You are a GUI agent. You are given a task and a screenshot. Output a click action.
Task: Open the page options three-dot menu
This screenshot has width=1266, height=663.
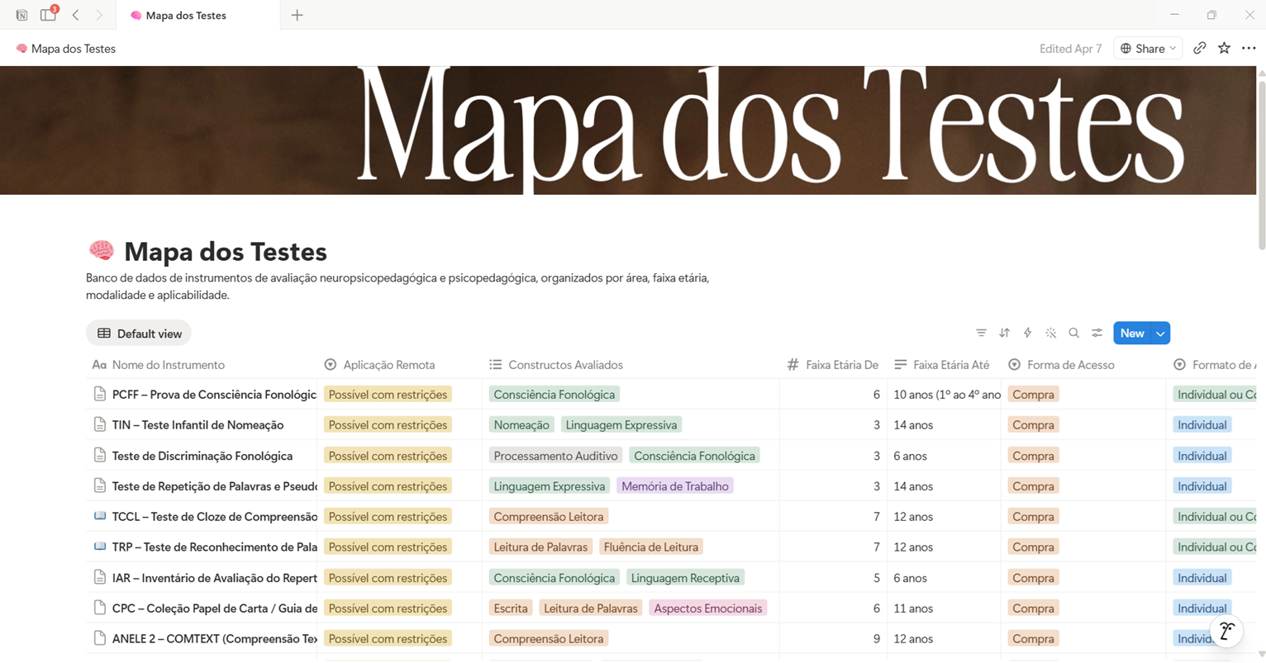coord(1249,49)
